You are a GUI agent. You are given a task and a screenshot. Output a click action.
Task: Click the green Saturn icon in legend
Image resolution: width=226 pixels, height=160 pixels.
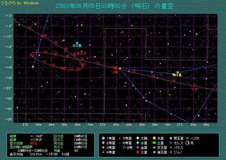coord(154,143)
